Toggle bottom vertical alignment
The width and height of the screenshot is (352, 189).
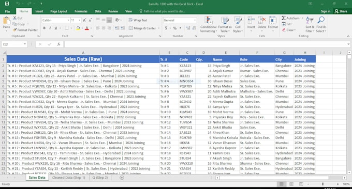click(109, 20)
